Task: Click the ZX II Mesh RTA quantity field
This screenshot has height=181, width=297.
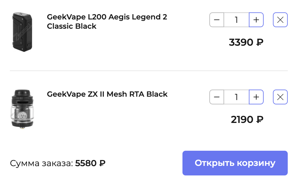Action: pos(236,97)
